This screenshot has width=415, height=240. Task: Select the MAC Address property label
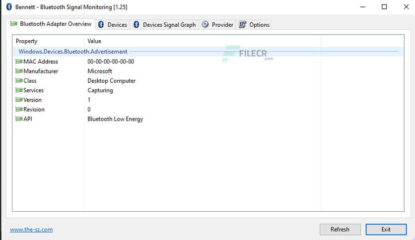tap(41, 61)
